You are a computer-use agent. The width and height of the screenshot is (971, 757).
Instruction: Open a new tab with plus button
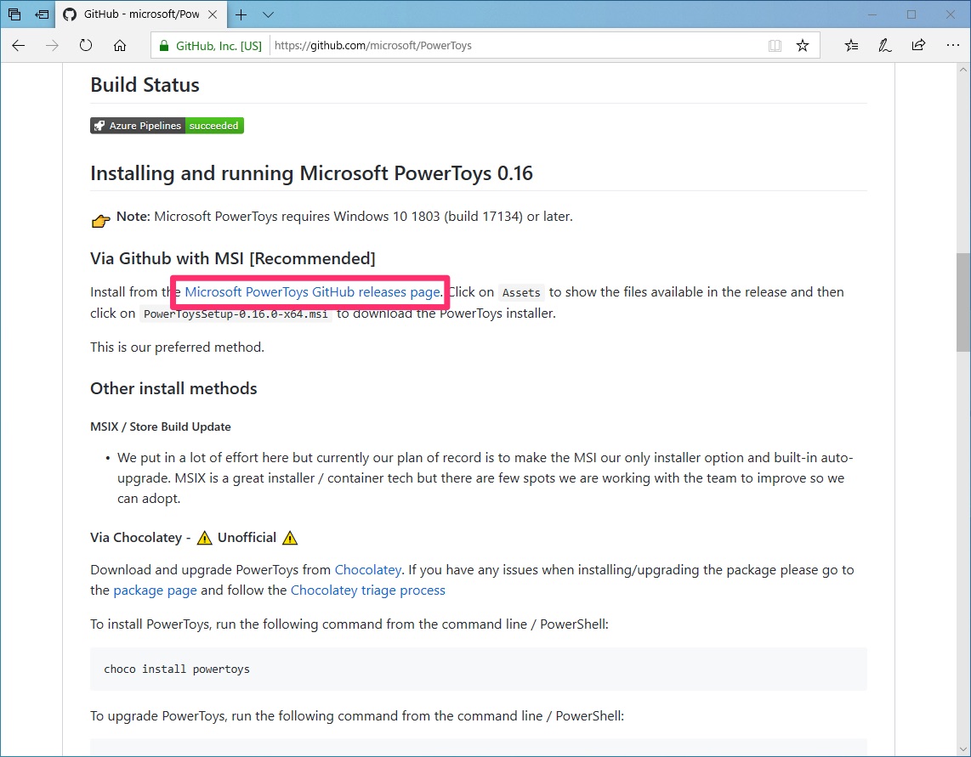[241, 14]
